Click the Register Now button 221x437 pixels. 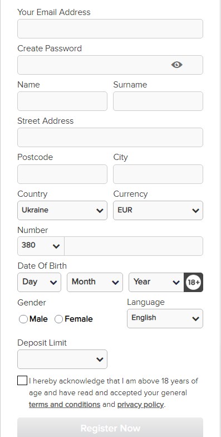tap(110, 428)
